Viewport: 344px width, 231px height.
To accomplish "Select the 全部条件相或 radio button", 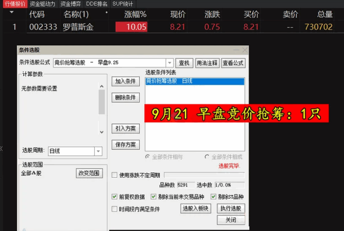I will click(207, 157).
